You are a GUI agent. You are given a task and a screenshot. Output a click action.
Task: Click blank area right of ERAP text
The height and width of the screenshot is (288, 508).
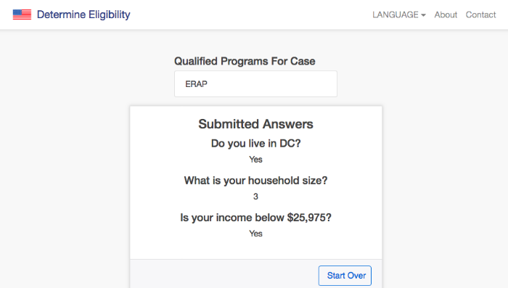pyautogui.click(x=272, y=84)
